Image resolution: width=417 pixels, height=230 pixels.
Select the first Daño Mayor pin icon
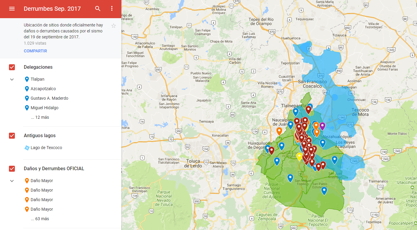tap(27, 180)
